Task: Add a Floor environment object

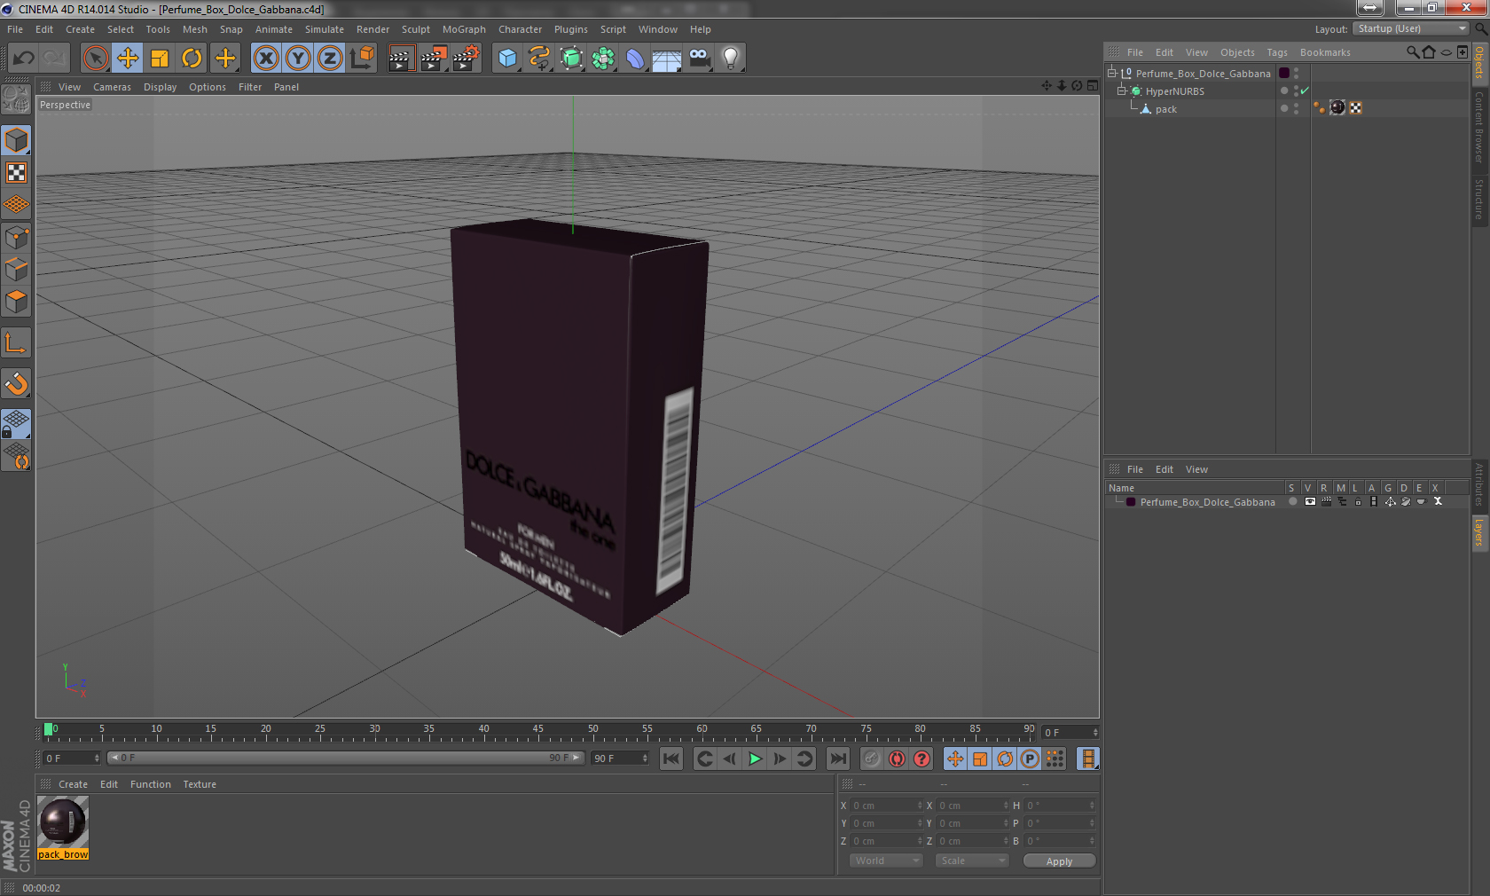Action: (x=667, y=59)
